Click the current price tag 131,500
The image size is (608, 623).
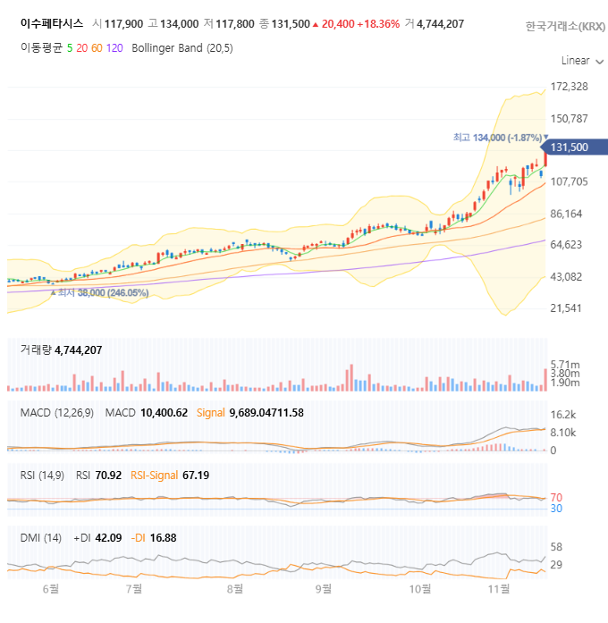(x=574, y=147)
